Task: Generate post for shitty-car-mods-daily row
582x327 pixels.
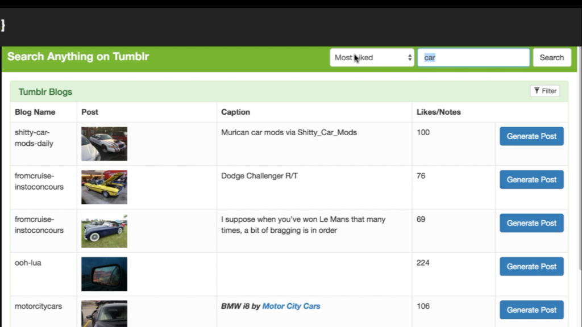Action: point(531,136)
